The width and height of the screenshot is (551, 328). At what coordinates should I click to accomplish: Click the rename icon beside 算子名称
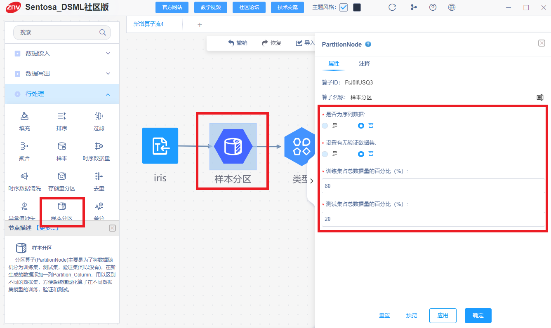pyautogui.click(x=540, y=97)
